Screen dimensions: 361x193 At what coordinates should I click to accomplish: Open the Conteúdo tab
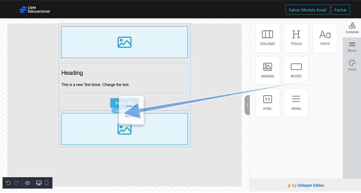click(x=352, y=28)
